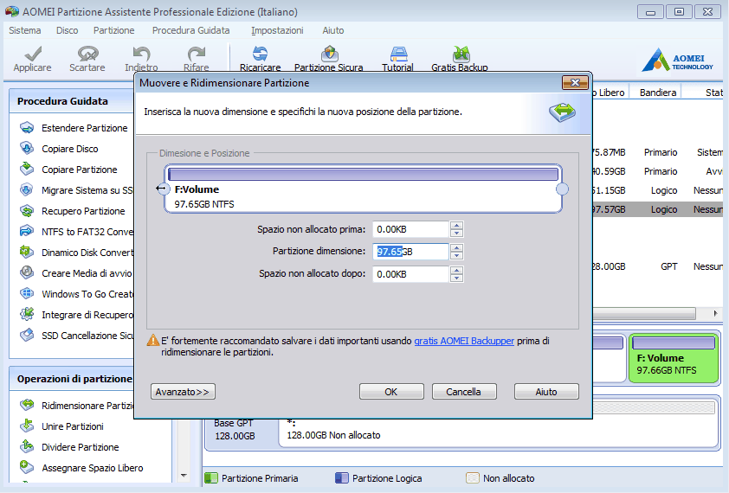
Task: Decrease Partizione dimensione value
Action: (x=456, y=255)
